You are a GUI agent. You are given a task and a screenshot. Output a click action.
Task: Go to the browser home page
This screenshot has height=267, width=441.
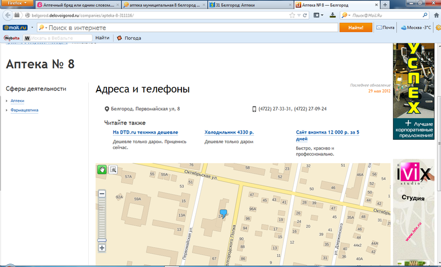point(436,15)
